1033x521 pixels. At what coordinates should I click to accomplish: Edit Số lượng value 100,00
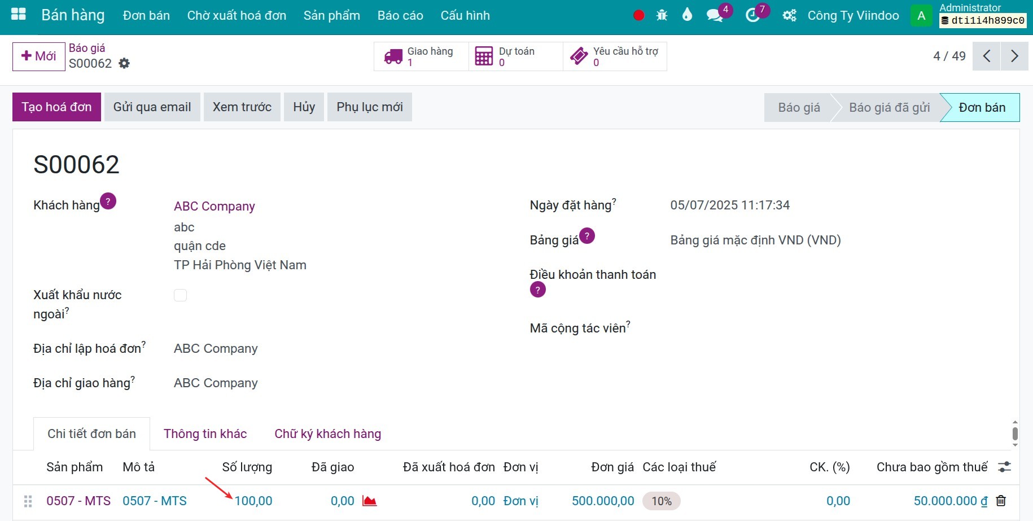(253, 501)
